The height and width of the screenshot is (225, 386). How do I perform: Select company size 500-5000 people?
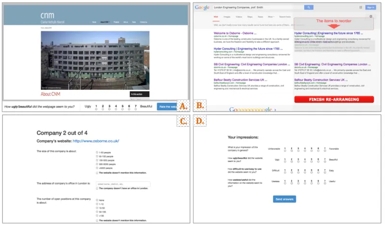click(97, 164)
